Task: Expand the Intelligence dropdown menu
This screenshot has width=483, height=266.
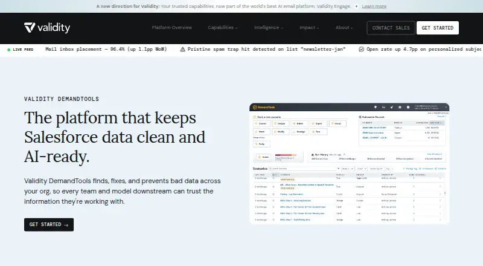Action: click(268, 27)
